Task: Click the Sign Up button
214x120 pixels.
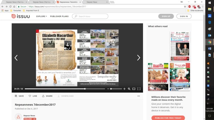Action: pos(166,16)
